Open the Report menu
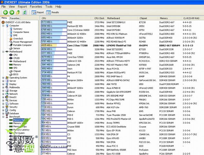The image size is (204, 155). (22, 7)
